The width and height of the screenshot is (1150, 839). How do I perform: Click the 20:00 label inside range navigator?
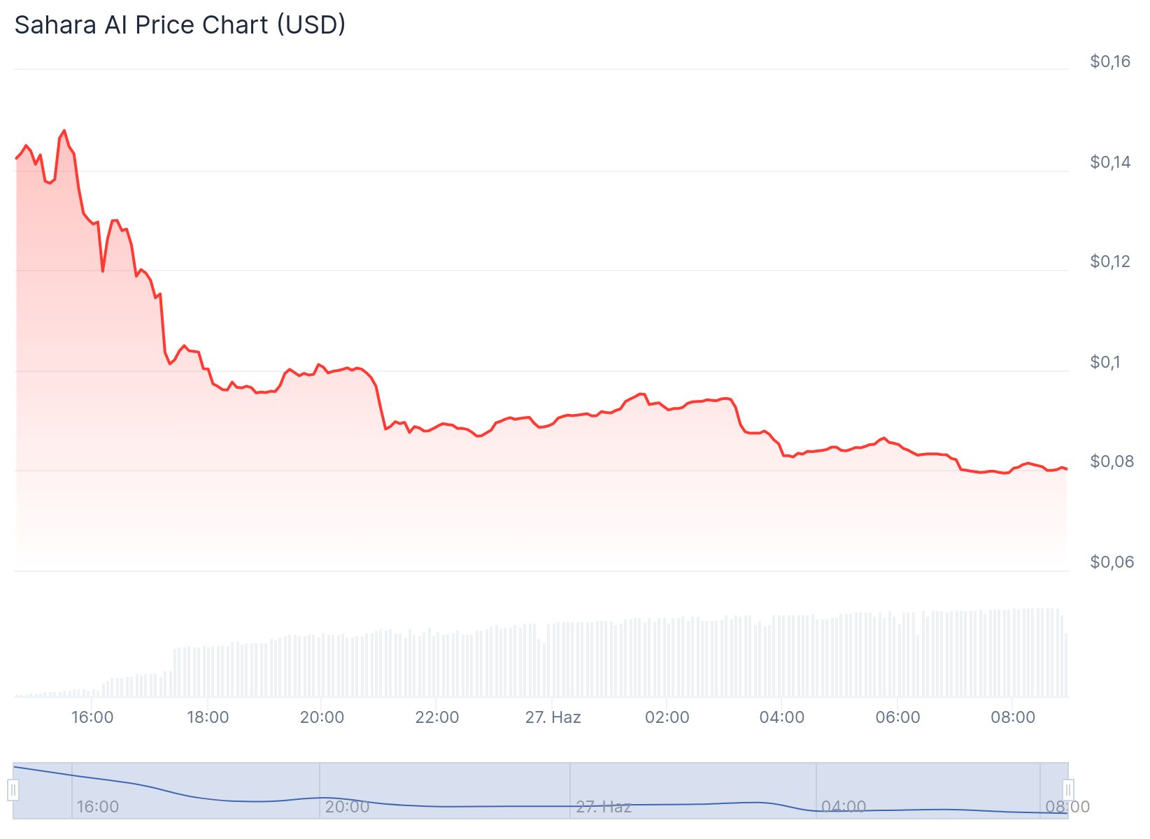[x=347, y=807]
